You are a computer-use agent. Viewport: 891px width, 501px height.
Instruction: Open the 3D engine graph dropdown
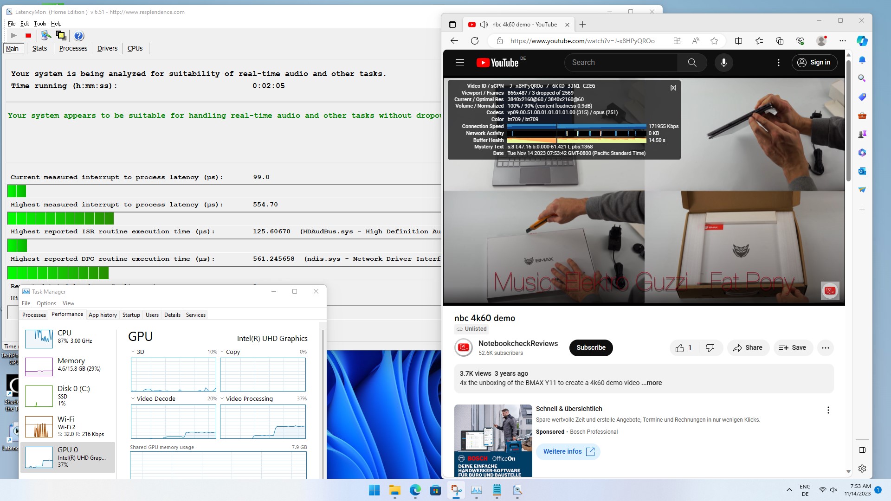[133, 352]
